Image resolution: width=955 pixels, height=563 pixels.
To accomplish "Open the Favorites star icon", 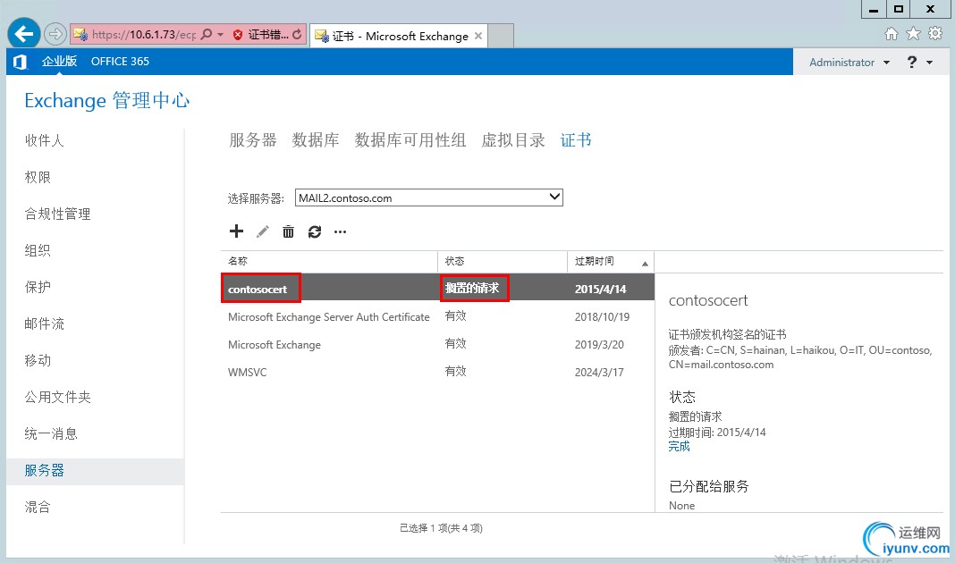I will [913, 33].
